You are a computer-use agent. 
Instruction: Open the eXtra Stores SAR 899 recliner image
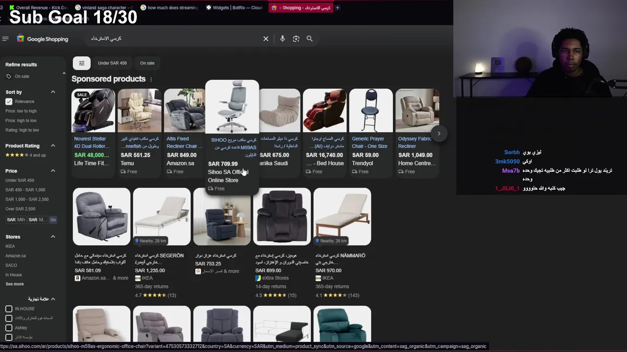(282, 217)
